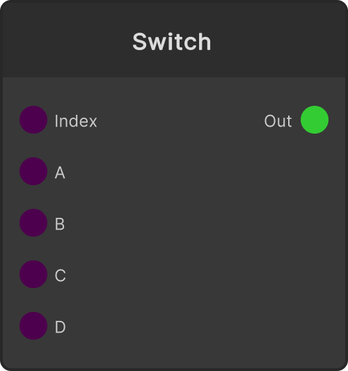Select the purple port for input A
Screen dimensions: 348x371
click(33, 171)
